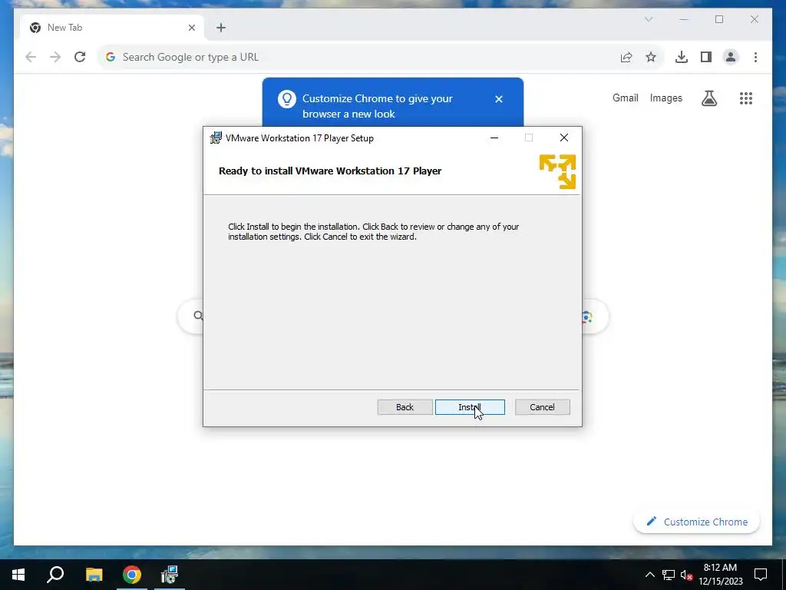Dismiss the Customize Chrome tip banner
Screen dimensions: 786x590
pyautogui.click(x=499, y=99)
